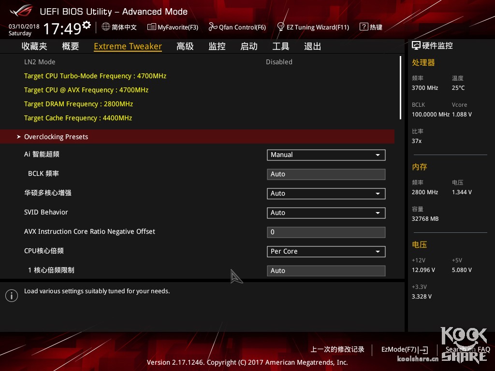Open Qfan Control fan icon

(213, 27)
